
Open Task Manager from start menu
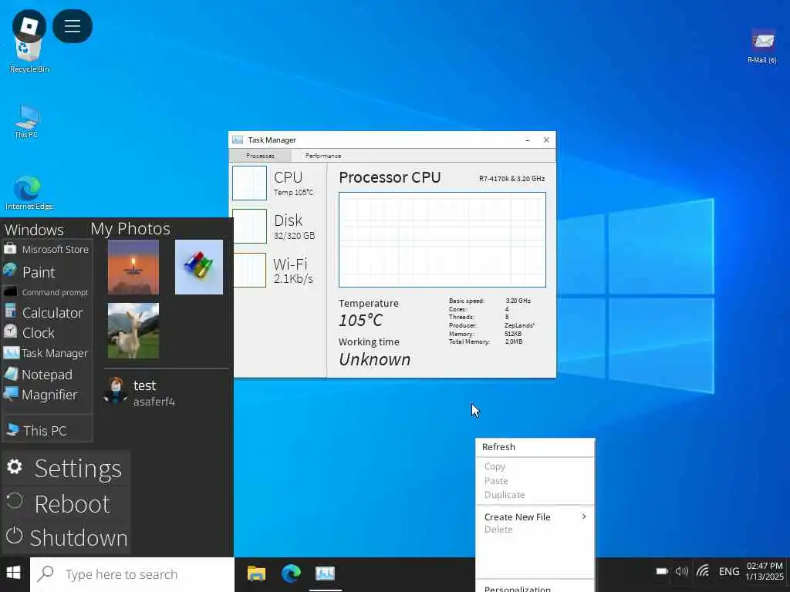[x=46, y=353]
